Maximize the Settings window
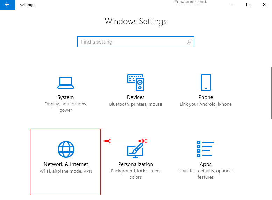The image size is (272, 200). click(248, 5)
